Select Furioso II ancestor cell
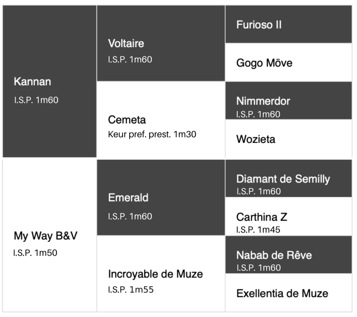 click(x=289, y=24)
